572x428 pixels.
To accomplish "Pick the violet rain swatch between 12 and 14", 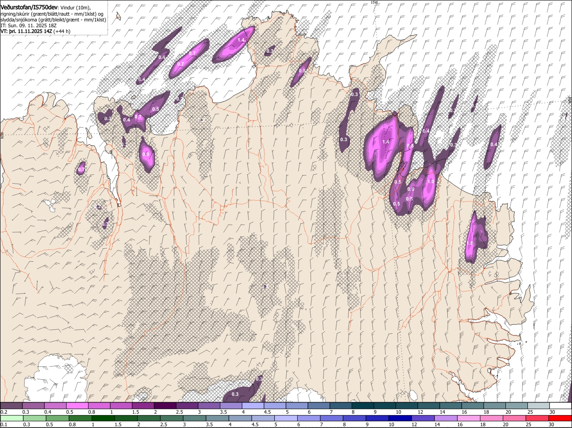I will (422, 418).
